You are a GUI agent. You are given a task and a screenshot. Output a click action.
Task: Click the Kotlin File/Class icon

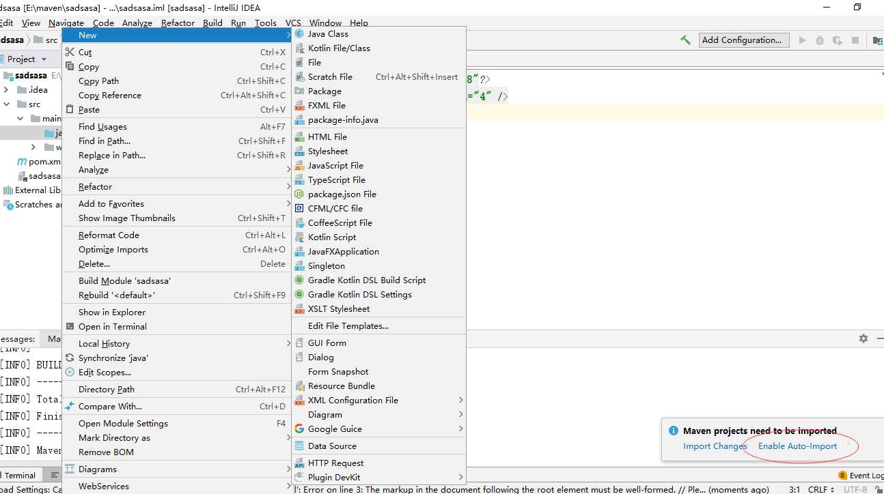[x=299, y=48]
